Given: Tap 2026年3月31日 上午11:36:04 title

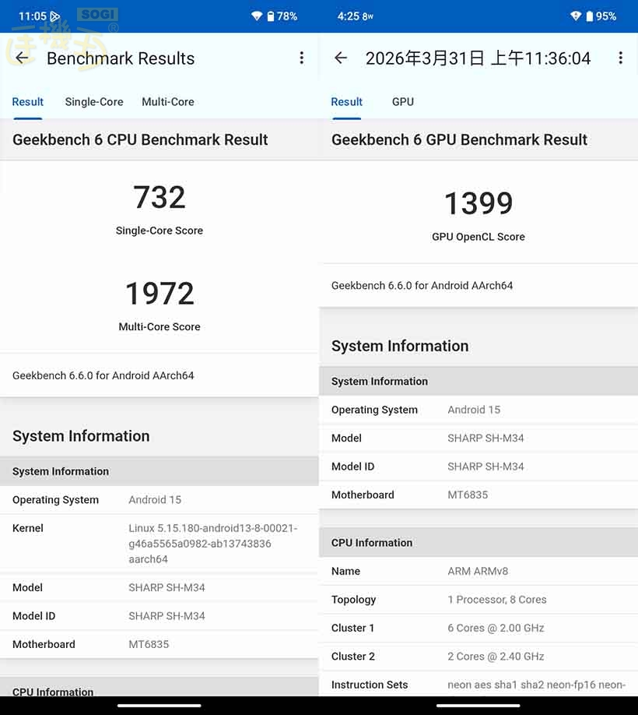Looking at the screenshot, I should point(478,58).
